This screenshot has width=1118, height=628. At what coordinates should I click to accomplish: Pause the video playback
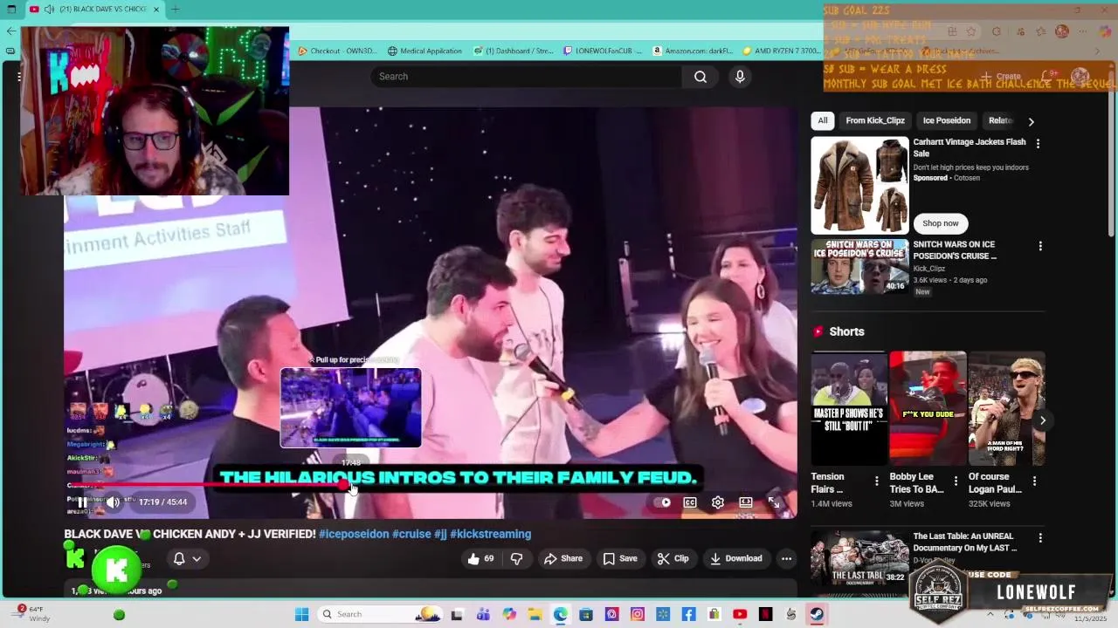(82, 502)
